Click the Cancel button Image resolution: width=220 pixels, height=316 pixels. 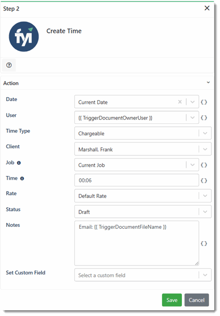(x=197, y=300)
